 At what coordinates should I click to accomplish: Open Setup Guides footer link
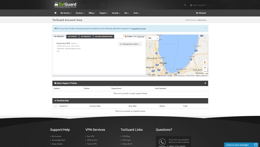(57, 144)
